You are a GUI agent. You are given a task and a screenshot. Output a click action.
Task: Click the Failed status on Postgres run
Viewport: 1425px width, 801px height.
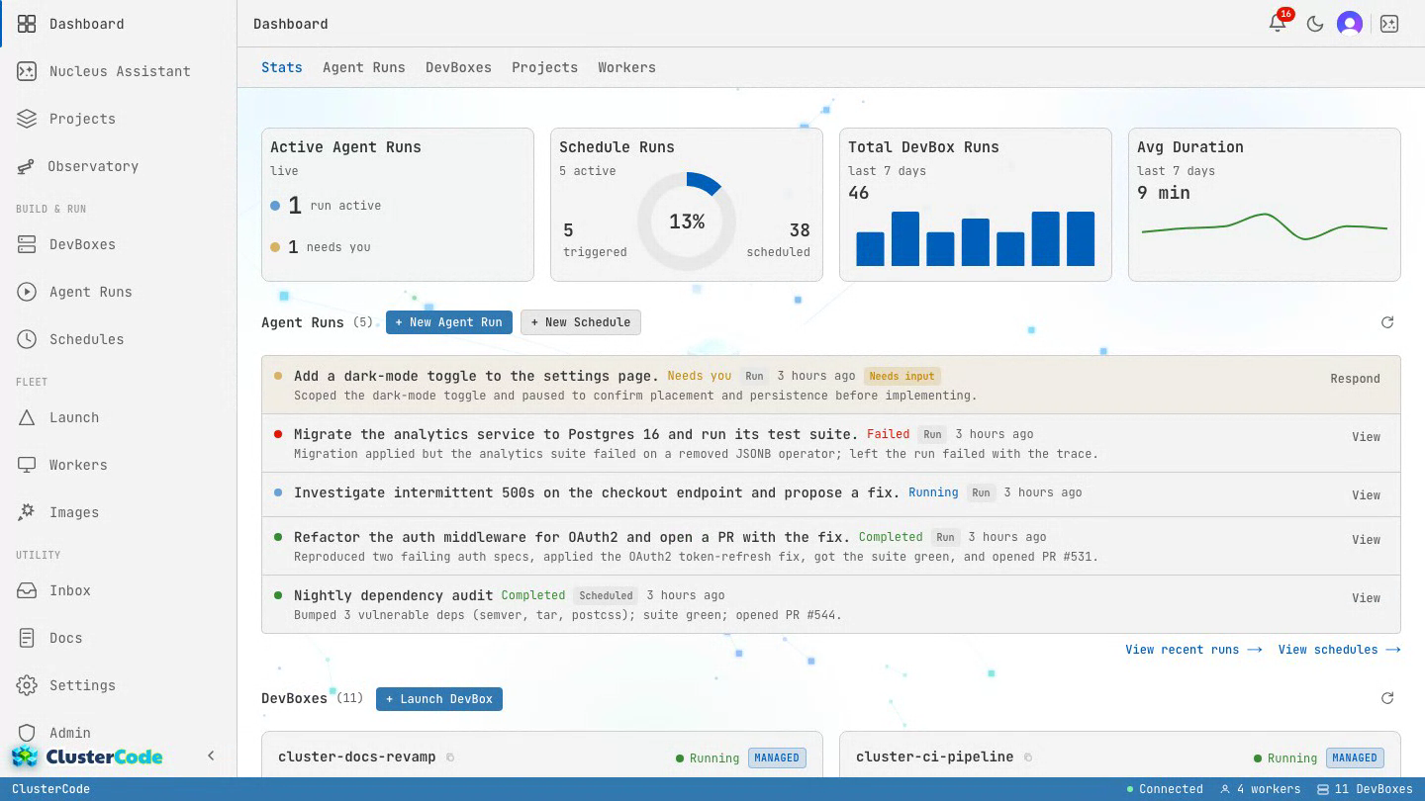pos(888,434)
